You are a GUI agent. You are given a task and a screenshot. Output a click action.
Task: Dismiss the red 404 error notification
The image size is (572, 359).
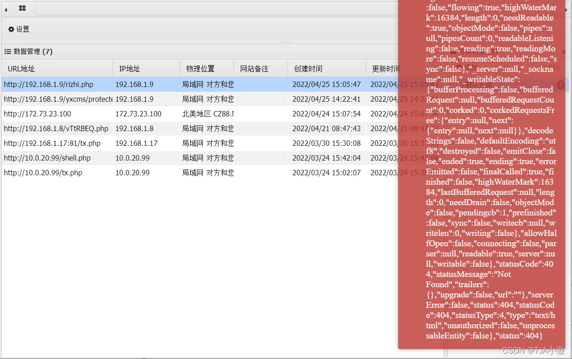[x=481, y=174]
